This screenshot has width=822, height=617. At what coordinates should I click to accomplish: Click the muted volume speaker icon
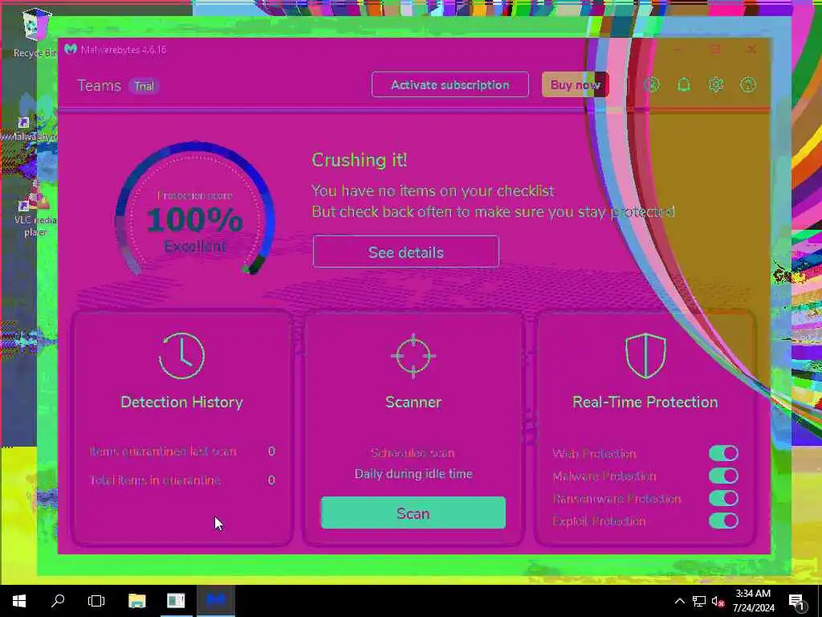(x=718, y=601)
